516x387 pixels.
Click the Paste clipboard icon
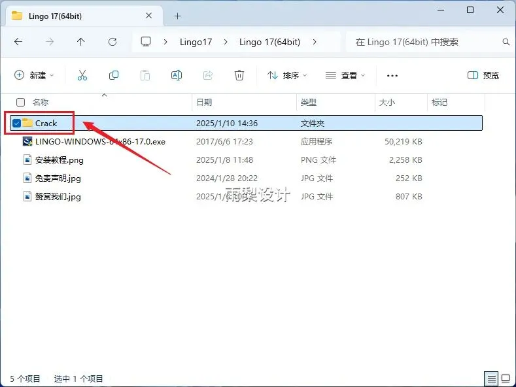pyautogui.click(x=145, y=75)
